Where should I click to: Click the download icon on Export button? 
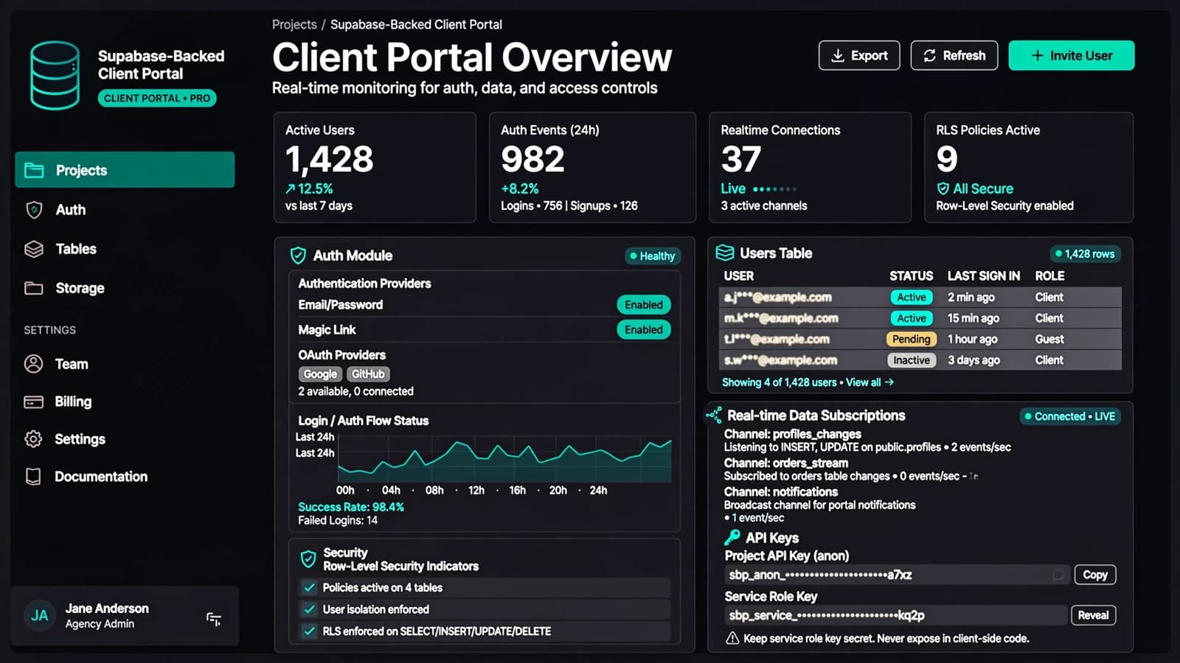point(838,56)
